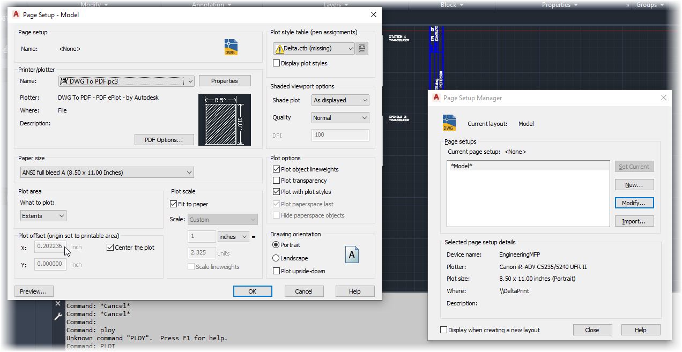Click the AutoCAD logo in Page Setup Manager title

(x=436, y=98)
